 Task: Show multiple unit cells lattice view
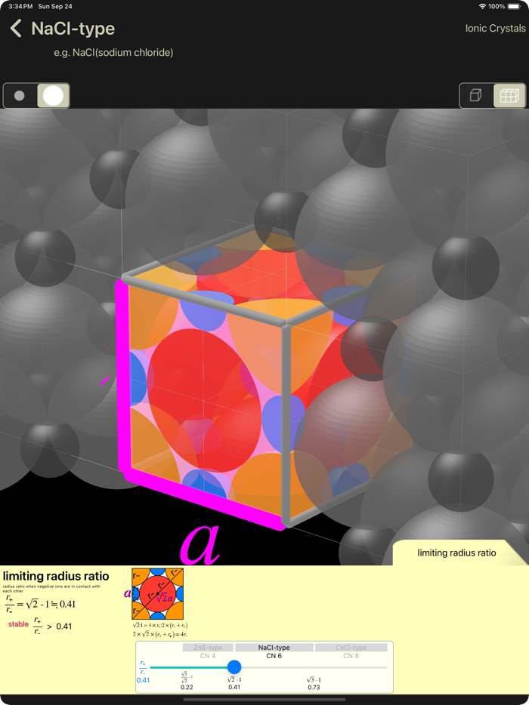(x=509, y=95)
